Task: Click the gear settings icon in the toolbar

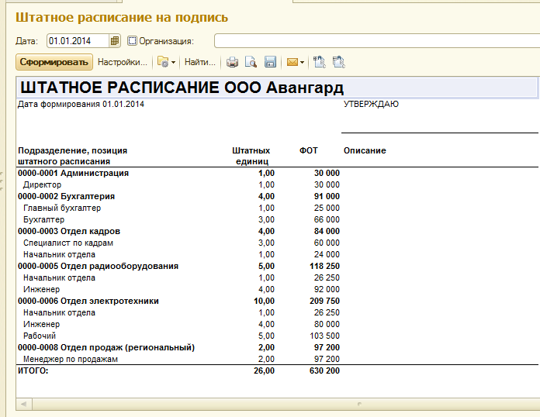Action: coord(162,62)
